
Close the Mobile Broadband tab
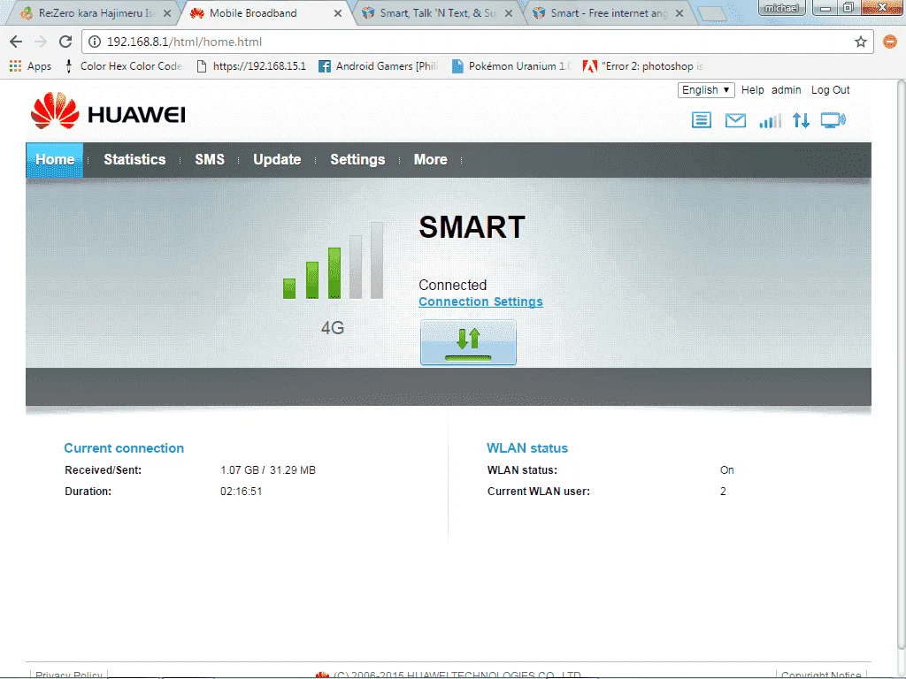[338, 13]
